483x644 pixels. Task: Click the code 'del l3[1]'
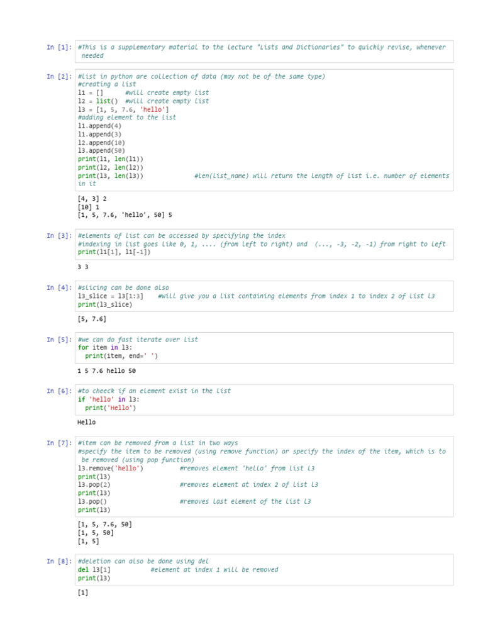(94, 570)
